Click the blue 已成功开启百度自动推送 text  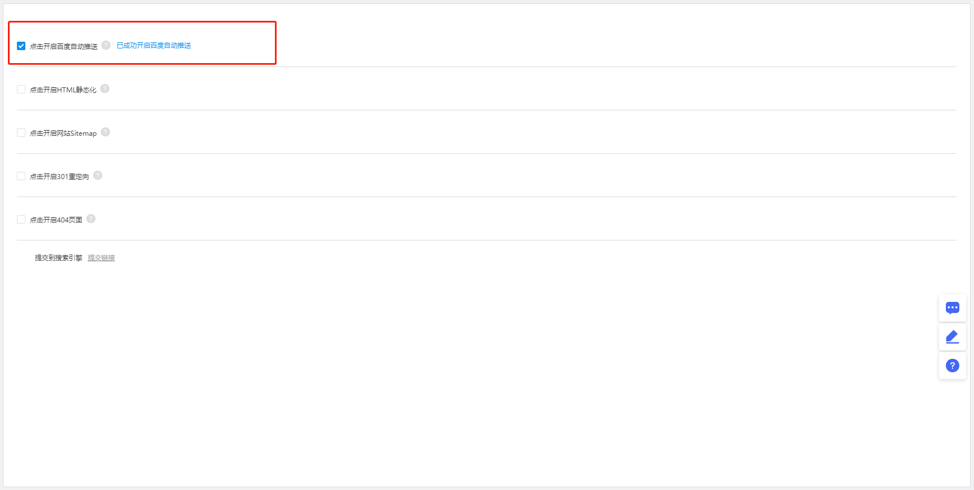point(154,46)
